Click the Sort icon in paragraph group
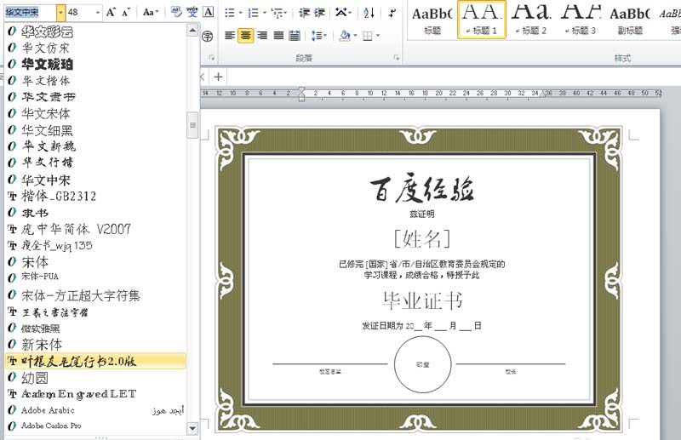This screenshot has width=681, height=440. pos(369,13)
